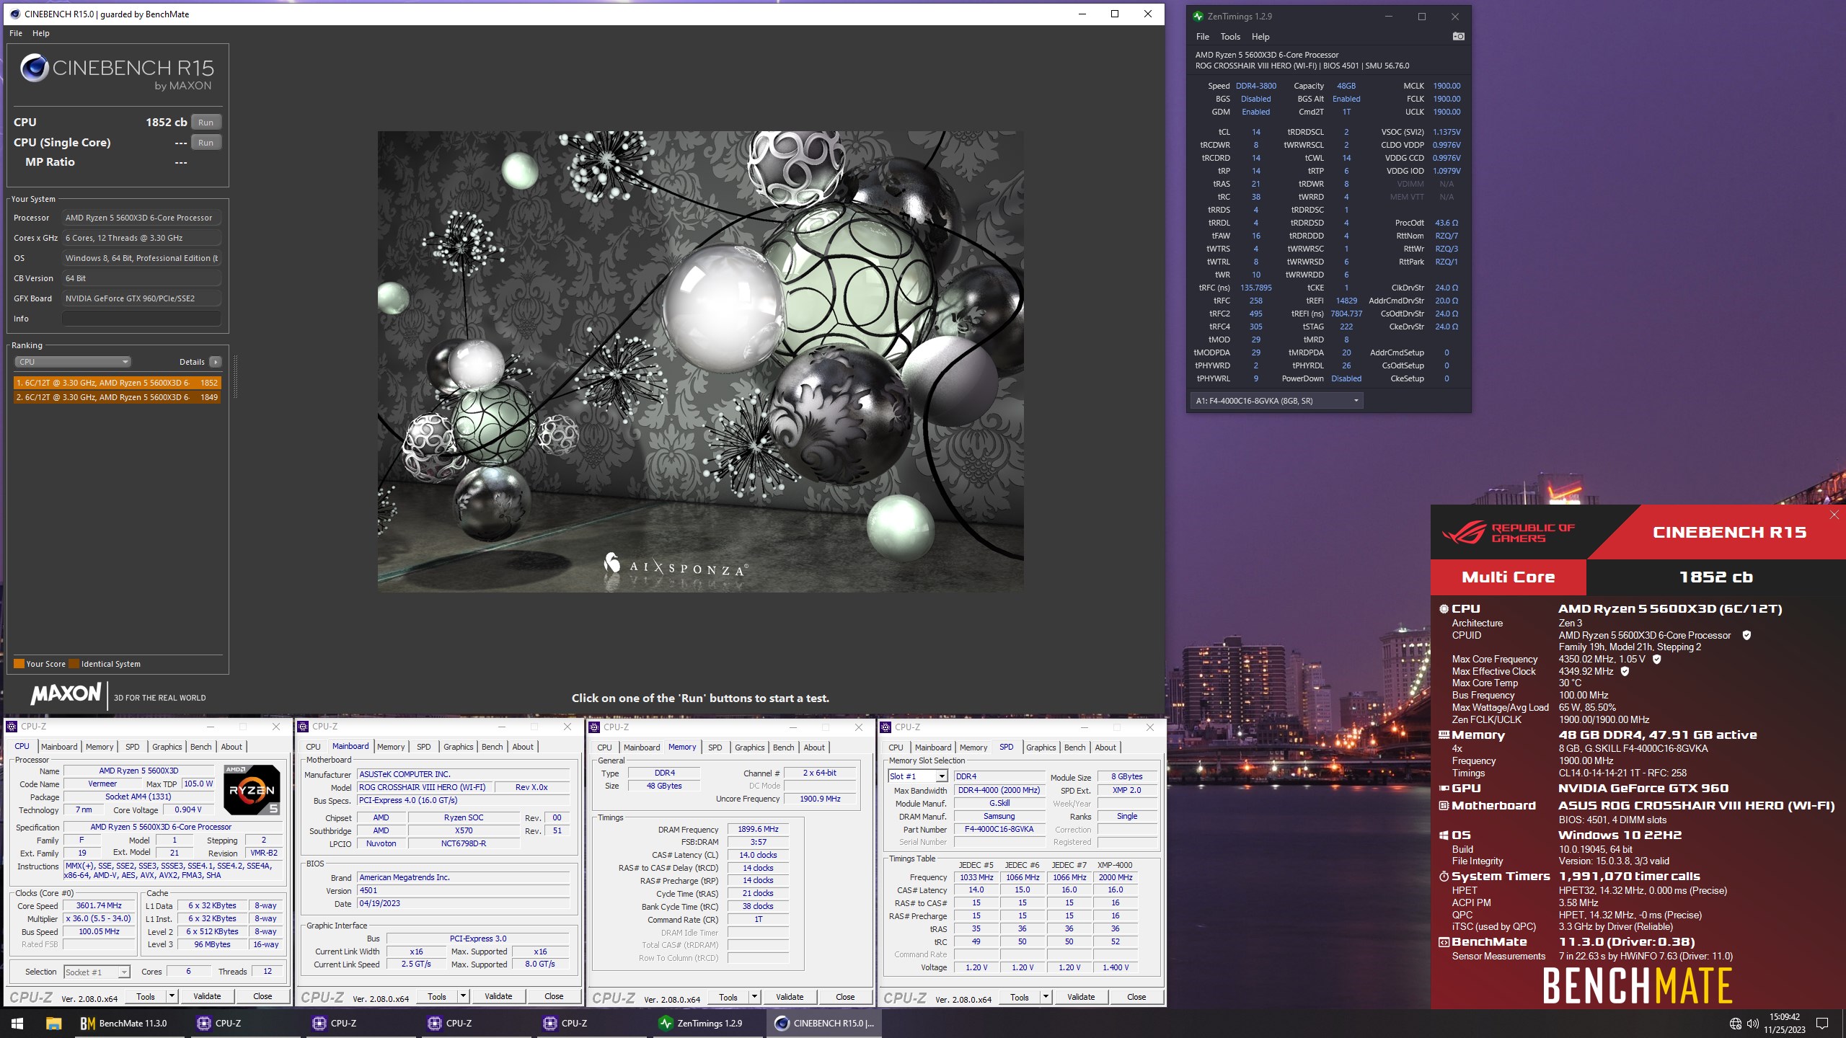1846x1038 pixels.
Task: Open CPU-Z Socket #1 selection dropdown
Action: click(x=97, y=972)
